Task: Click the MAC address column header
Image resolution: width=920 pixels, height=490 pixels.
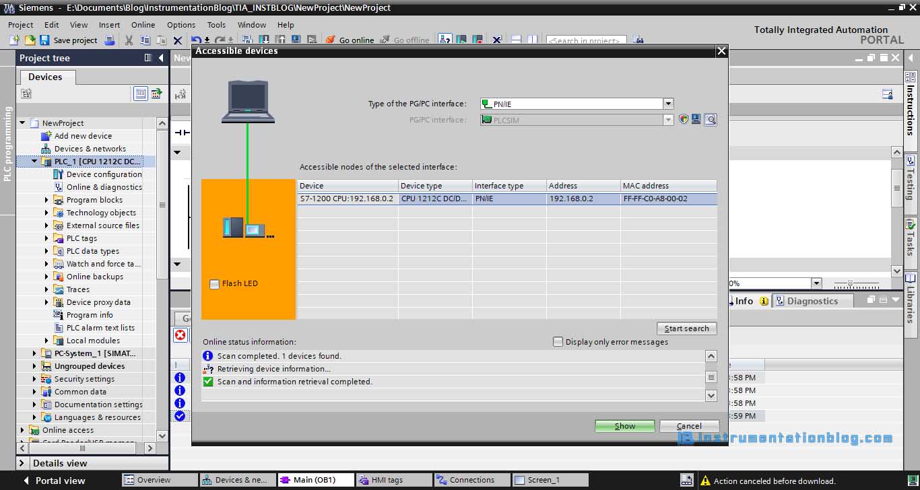Action: [668, 186]
